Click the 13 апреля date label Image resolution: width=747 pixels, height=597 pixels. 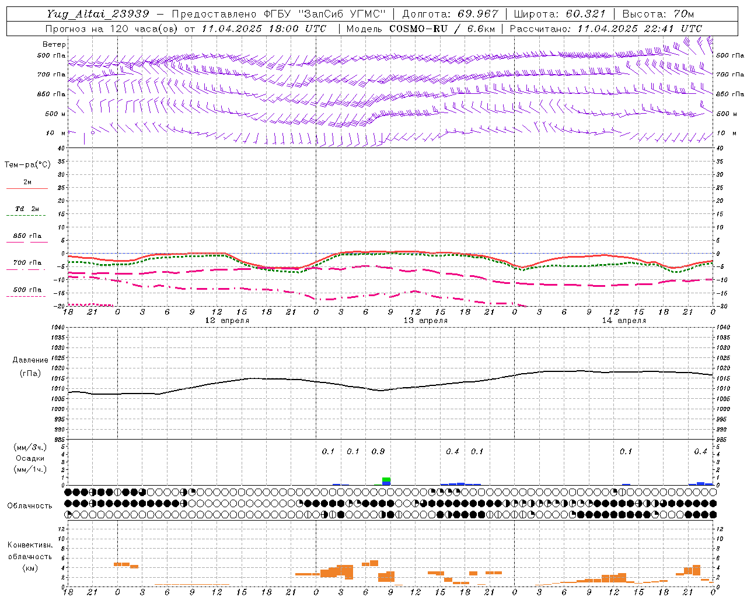point(425,321)
